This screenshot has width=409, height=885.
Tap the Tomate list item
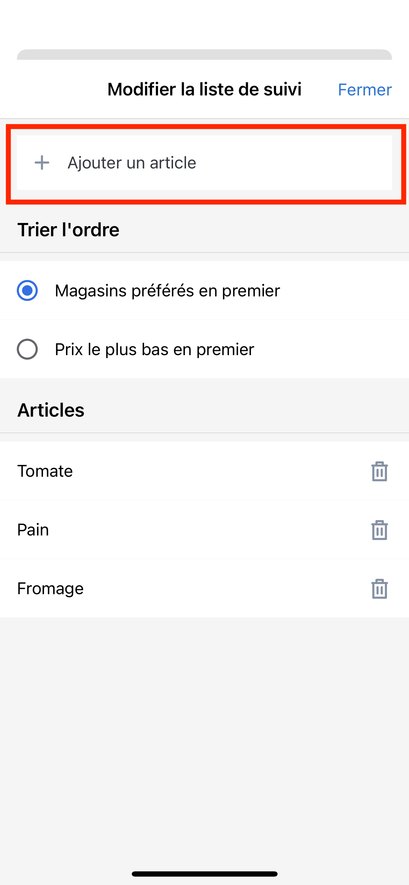pos(204,471)
